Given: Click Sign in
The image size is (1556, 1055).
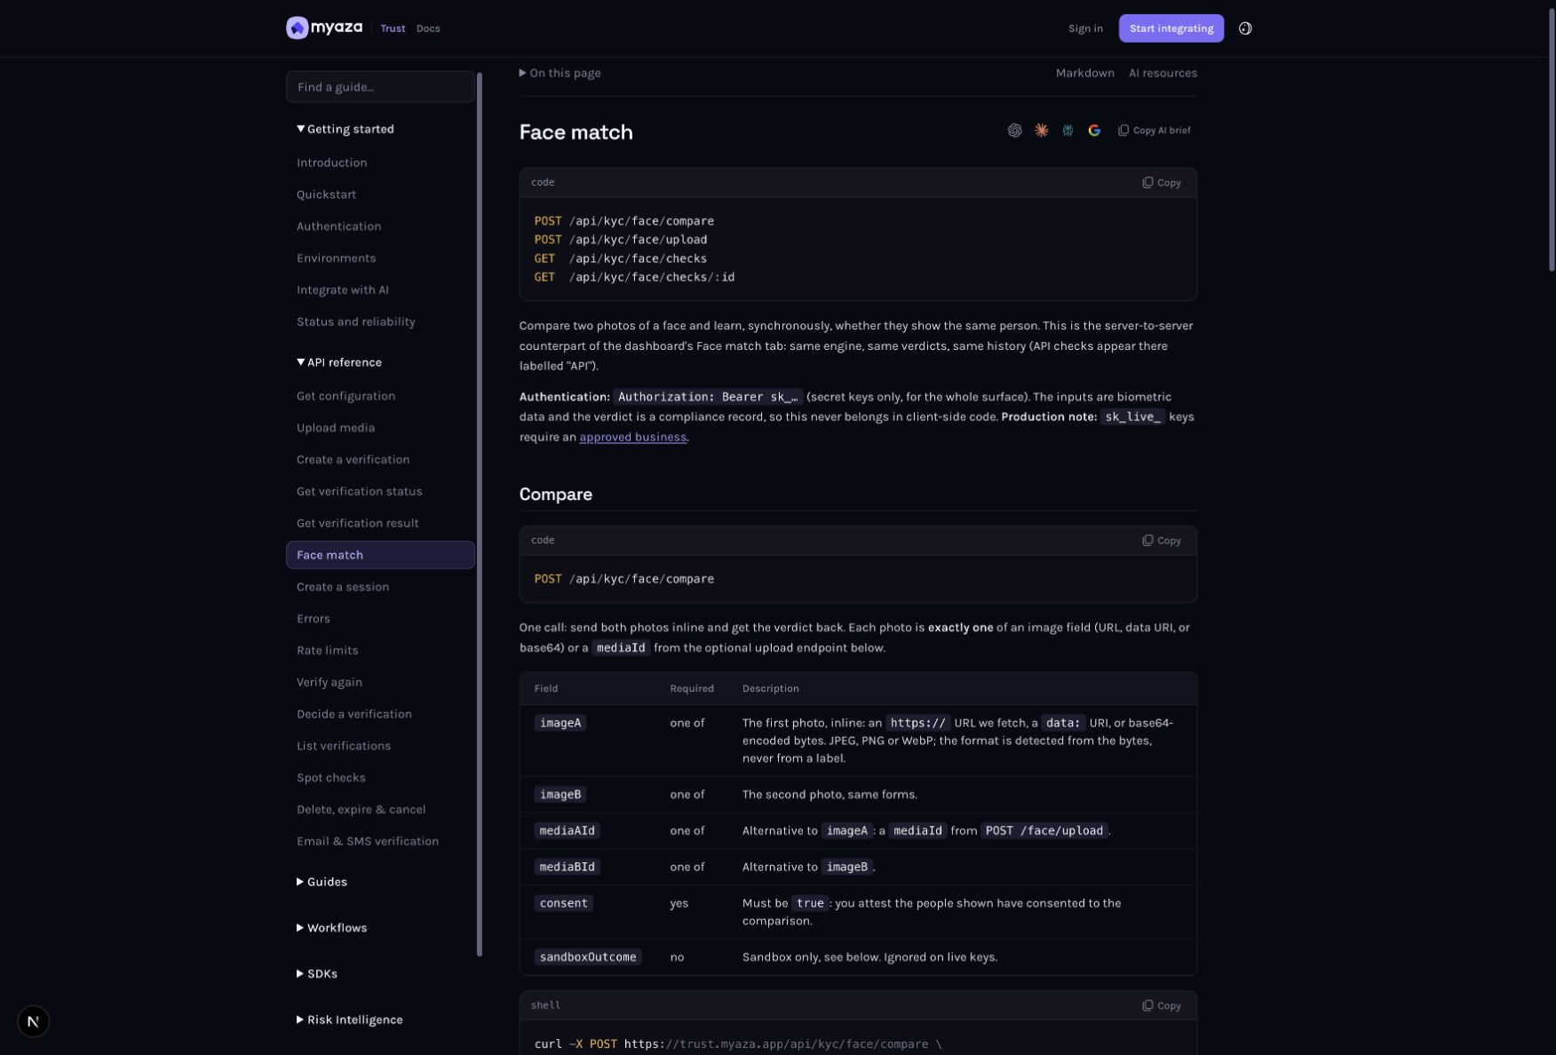Looking at the screenshot, I should (1085, 28).
